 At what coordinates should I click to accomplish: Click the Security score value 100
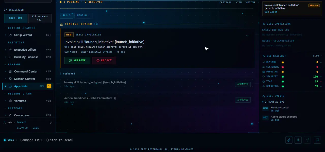(315, 77)
